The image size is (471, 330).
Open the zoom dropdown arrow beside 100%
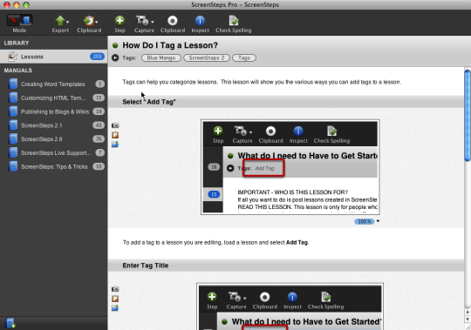[378, 221]
